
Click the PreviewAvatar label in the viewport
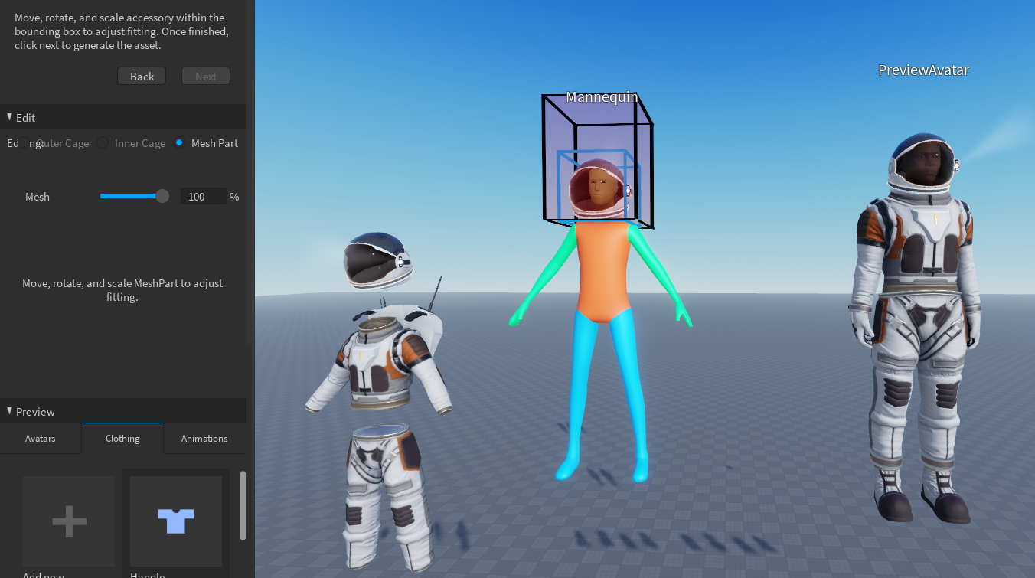(923, 70)
